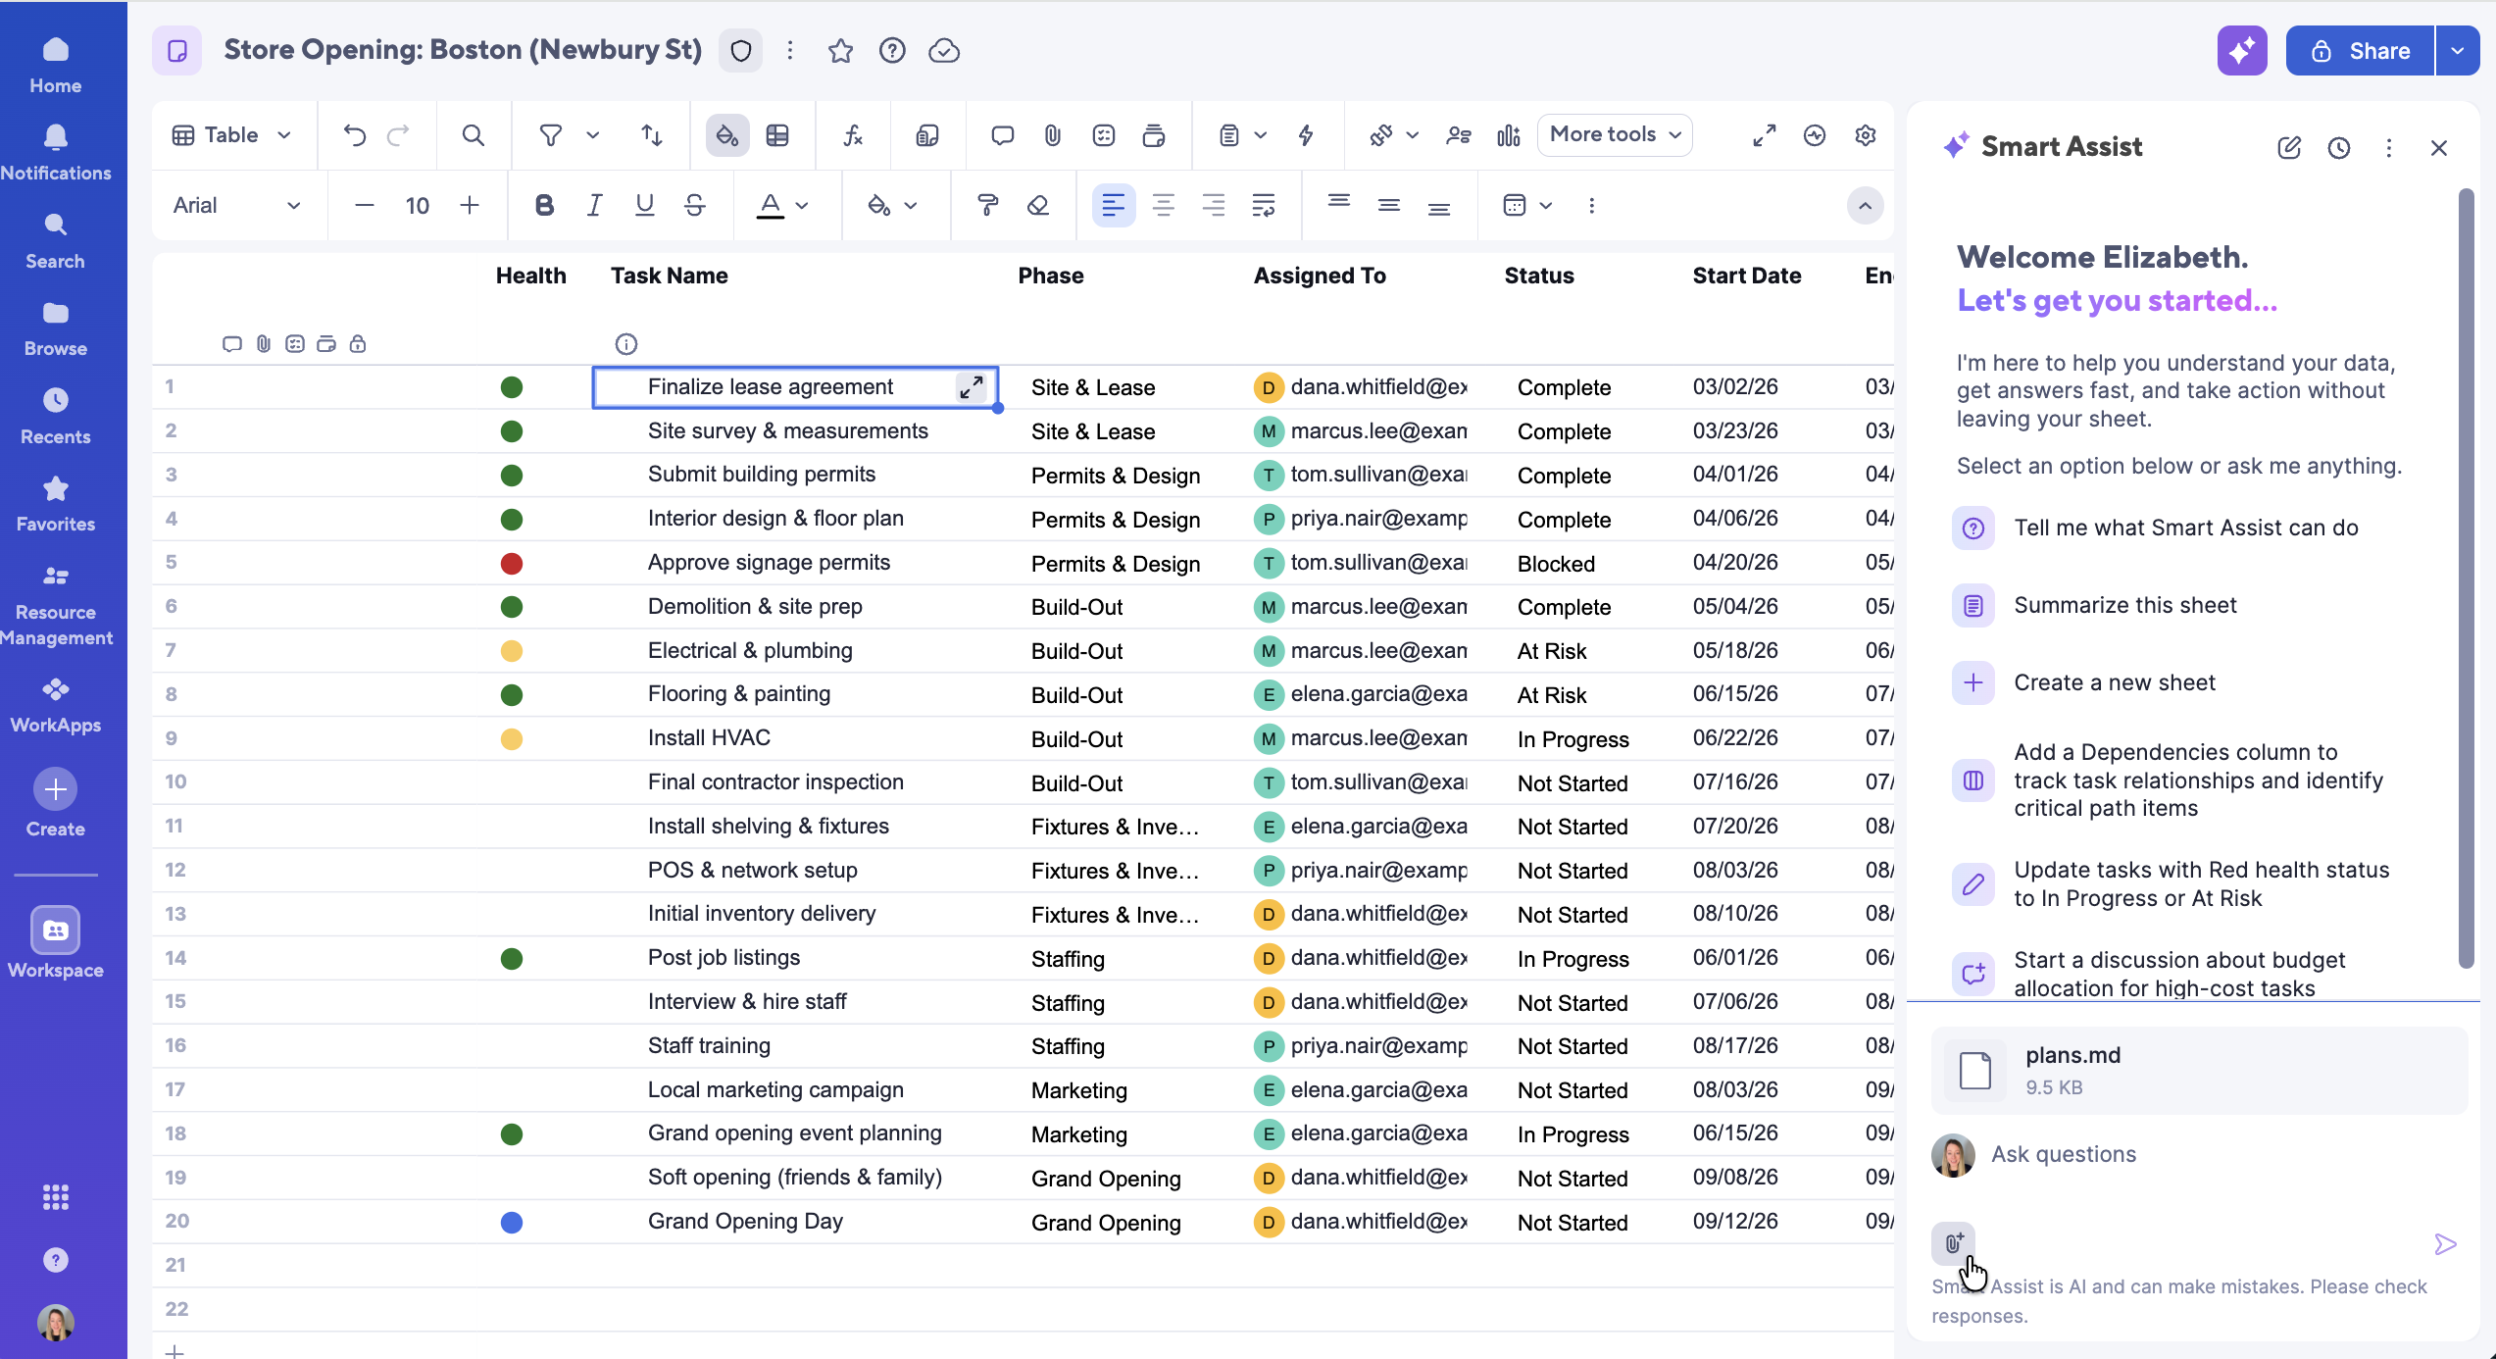The height and width of the screenshot is (1359, 2496).
Task: Open the Browse folder in sidebar
Action: [x=56, y=328]
